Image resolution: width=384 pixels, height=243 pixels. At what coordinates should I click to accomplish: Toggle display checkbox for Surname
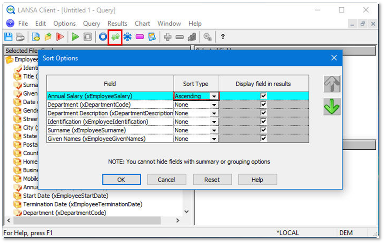(x=264, y=130)
